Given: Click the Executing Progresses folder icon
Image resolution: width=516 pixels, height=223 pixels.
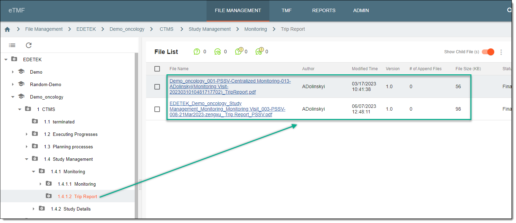Looking at the screenshot, I should click(35, 134).
